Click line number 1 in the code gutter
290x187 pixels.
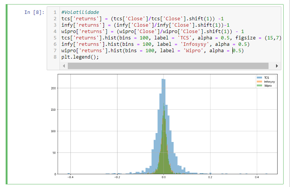click(x=55, y=12)
